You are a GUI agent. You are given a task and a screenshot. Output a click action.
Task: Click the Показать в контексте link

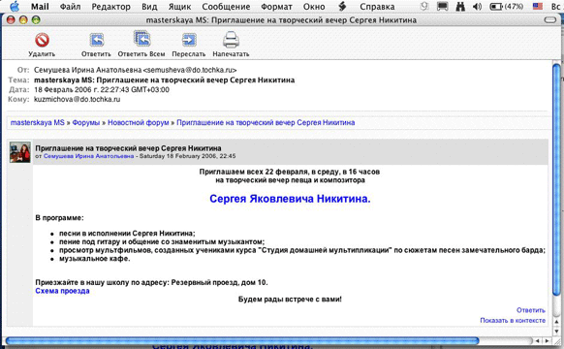[513, 320]
